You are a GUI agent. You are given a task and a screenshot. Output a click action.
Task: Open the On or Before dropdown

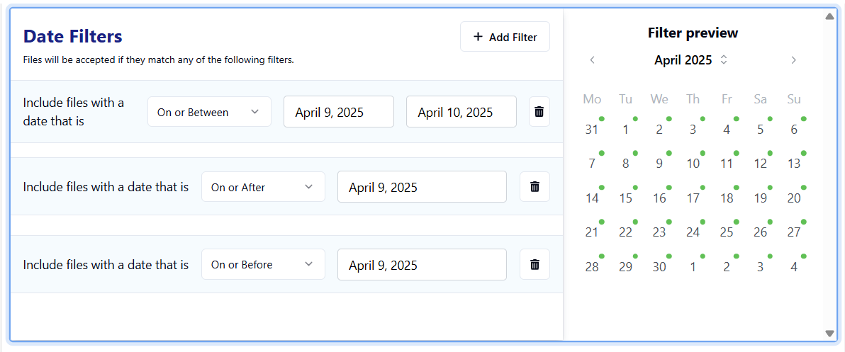tap(263, 264)
